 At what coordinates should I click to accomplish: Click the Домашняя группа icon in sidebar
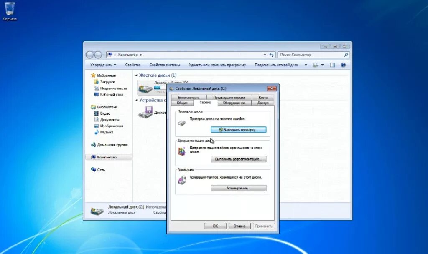(93, 145)
